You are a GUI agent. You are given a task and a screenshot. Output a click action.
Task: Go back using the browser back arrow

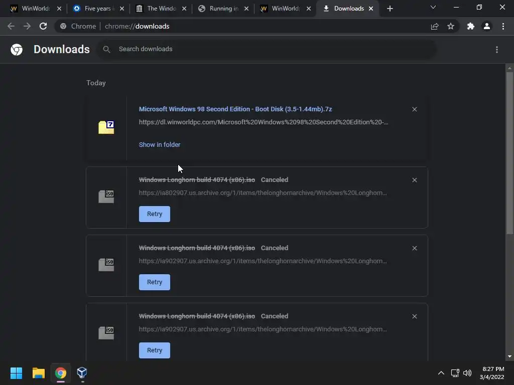click(11, 26)
